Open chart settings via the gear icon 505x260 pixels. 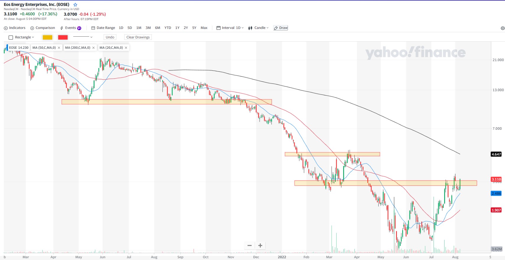coord(503,28)
